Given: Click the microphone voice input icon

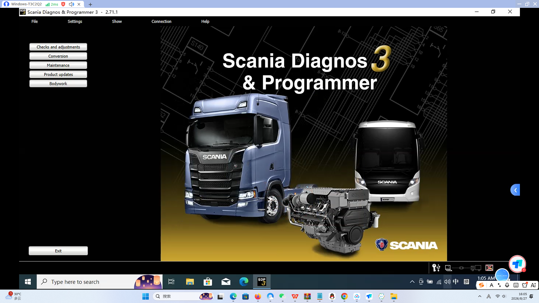Looking at the screenshot, I should pyautogui.click(x=507, y=285).
